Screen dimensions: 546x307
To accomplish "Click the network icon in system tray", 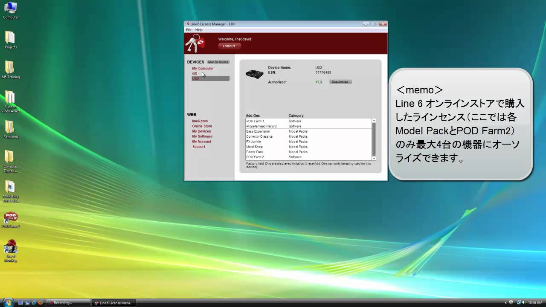I will click(518, 303).
